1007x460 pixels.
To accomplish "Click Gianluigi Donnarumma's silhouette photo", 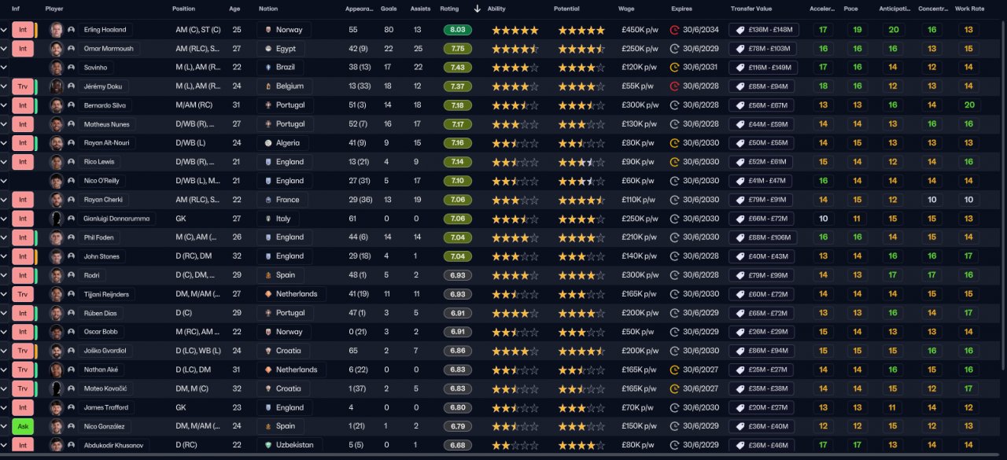I will (56, 219).
